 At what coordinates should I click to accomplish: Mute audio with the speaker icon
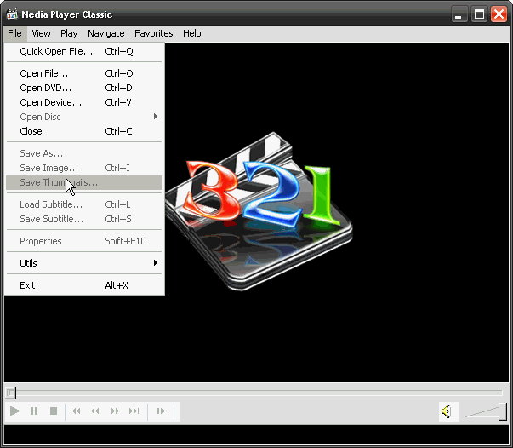[x=447, y=411]
